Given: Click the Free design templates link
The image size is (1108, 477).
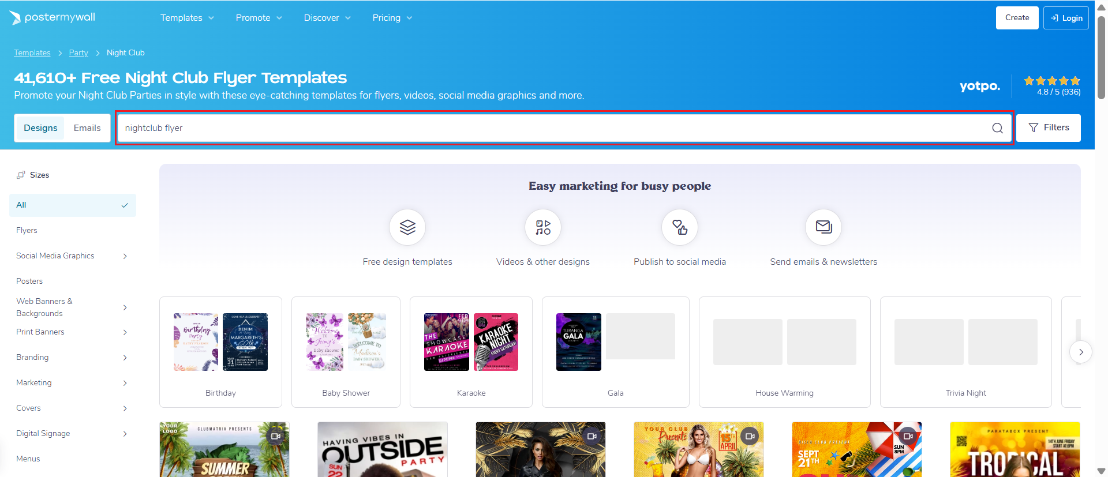Looking at the screenshot, I should tap(407, 262).
